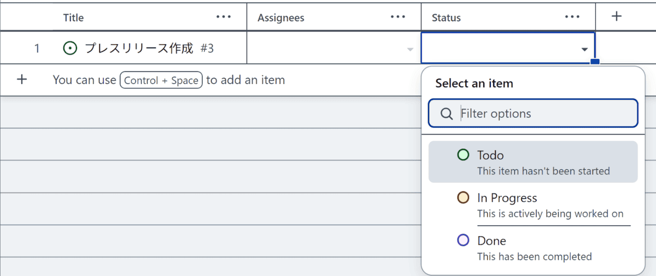Click the open issue icon beside プレスリリース作成
This screenshot has width=656, height=276.
pos(70,49)
